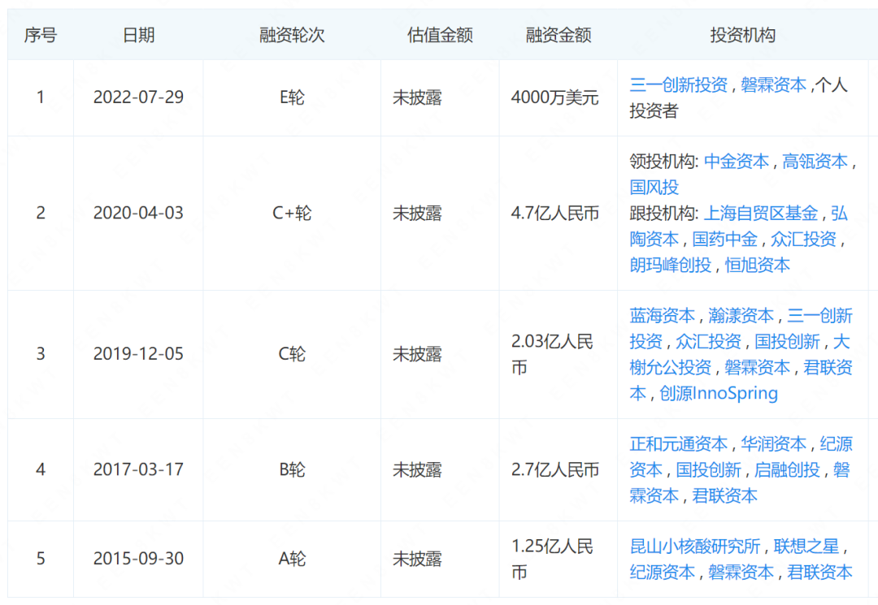Open 君联资本 link in the B轮 row

[x=724, y=496]
